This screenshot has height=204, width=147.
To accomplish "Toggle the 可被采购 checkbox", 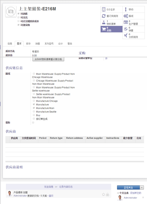I will click(19, 25).
